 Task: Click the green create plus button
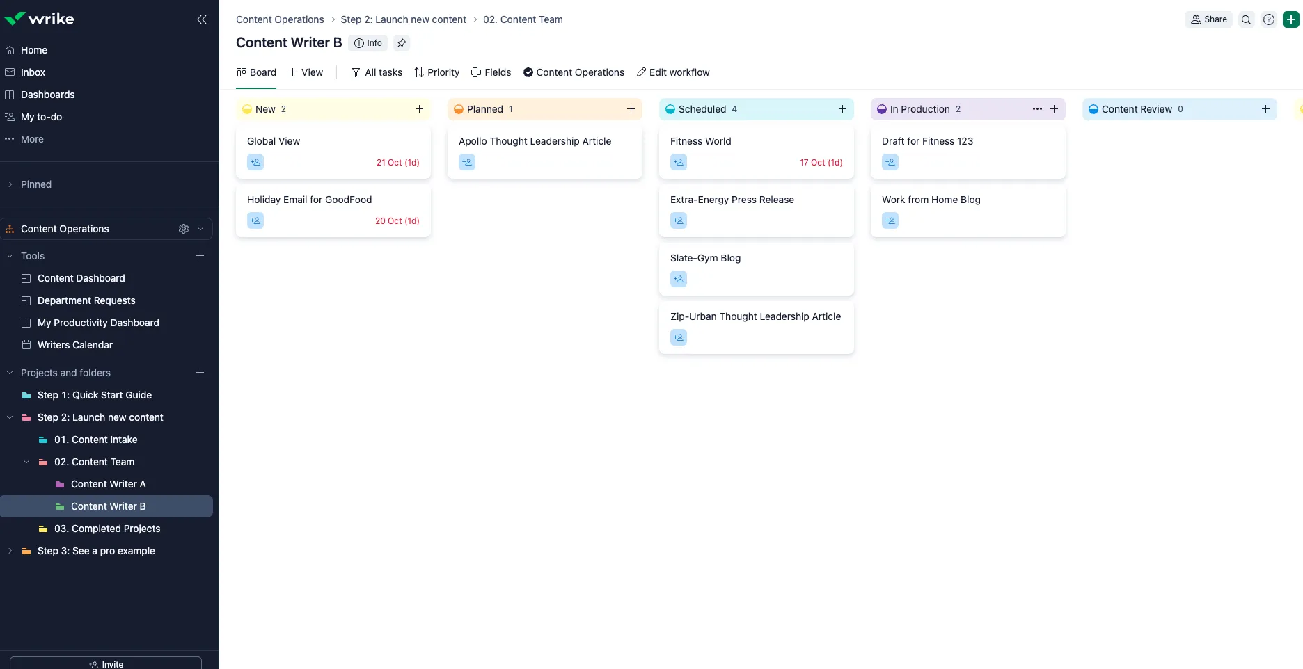pyautogui.click(x=1291, y=19)
